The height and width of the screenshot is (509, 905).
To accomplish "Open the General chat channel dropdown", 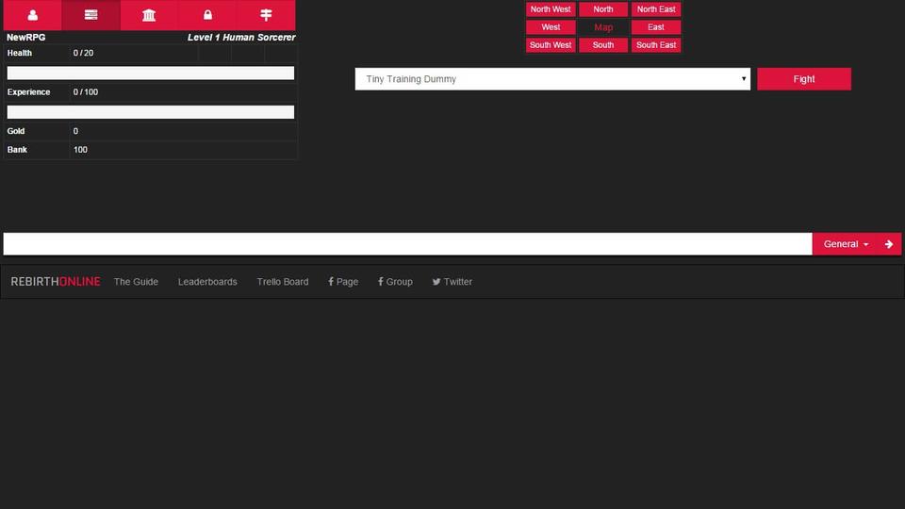I will pyautogui.click(x=846, y=244).
